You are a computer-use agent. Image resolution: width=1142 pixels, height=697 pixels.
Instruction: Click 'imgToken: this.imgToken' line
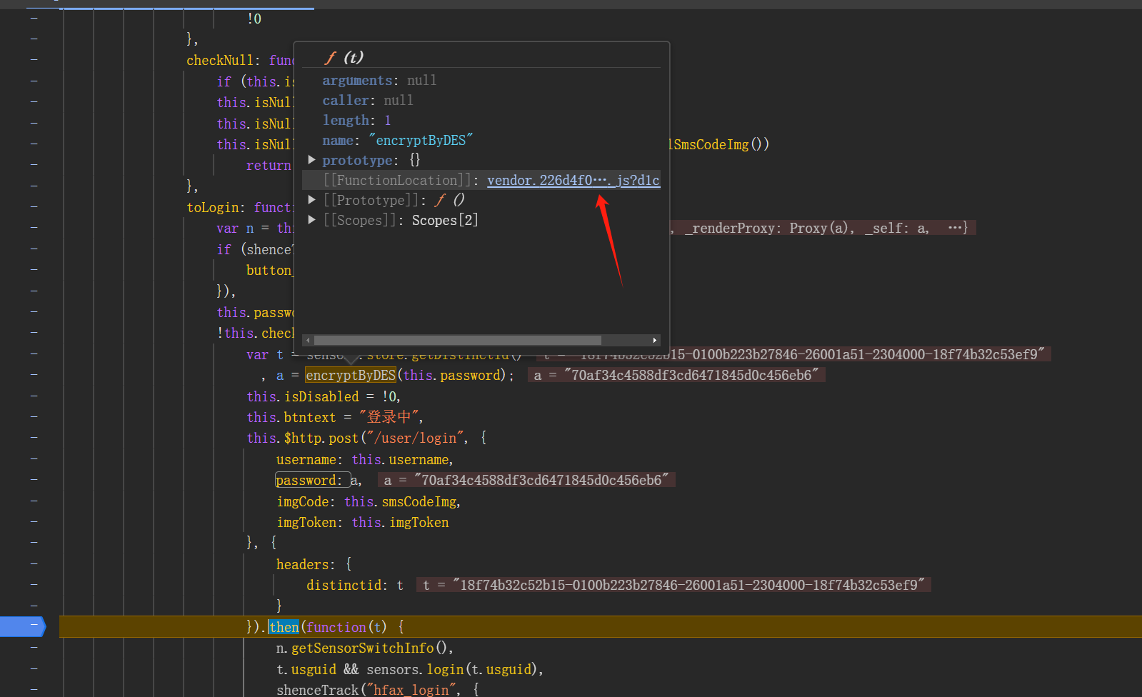click(x=363, y=522)
